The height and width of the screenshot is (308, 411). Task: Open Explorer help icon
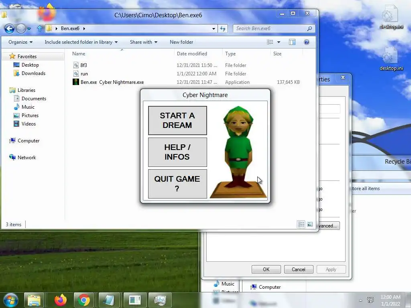click(x=306, y=42)
